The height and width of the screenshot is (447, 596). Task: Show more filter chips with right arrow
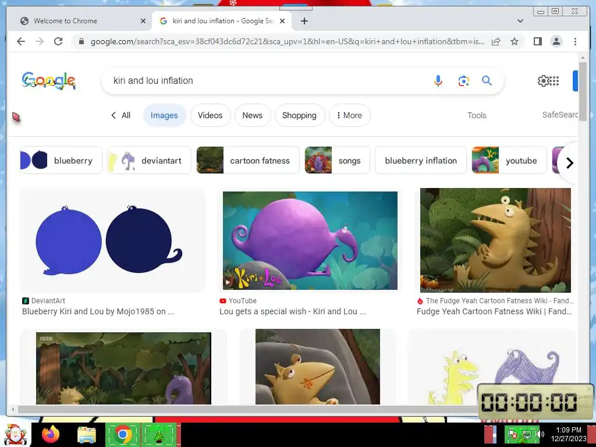[x=569, y=163]
